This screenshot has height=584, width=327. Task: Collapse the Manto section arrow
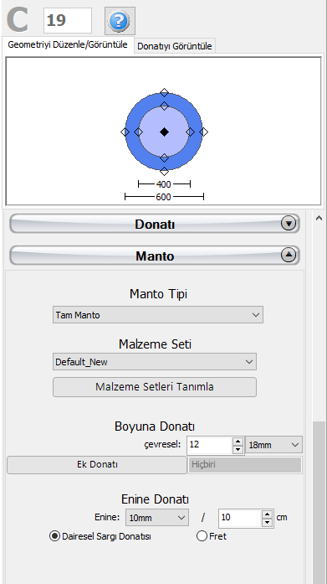(289, 255)
